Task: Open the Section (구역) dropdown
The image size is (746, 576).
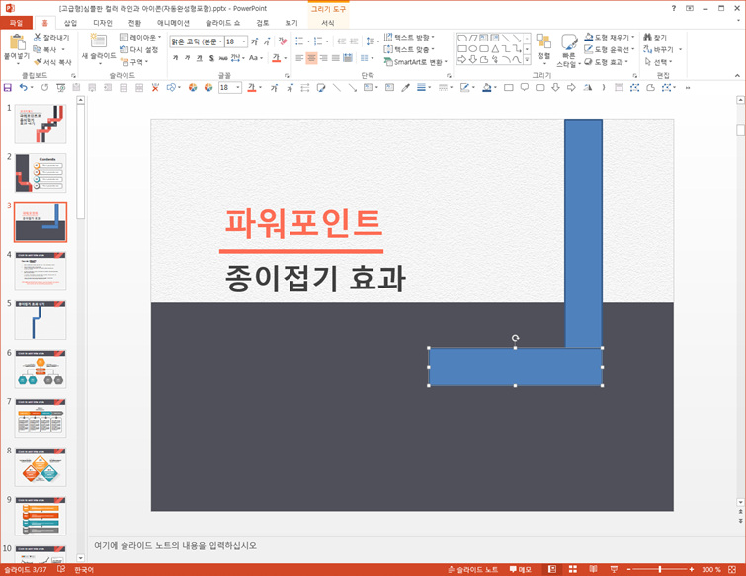Action: [x=134, y=62]
